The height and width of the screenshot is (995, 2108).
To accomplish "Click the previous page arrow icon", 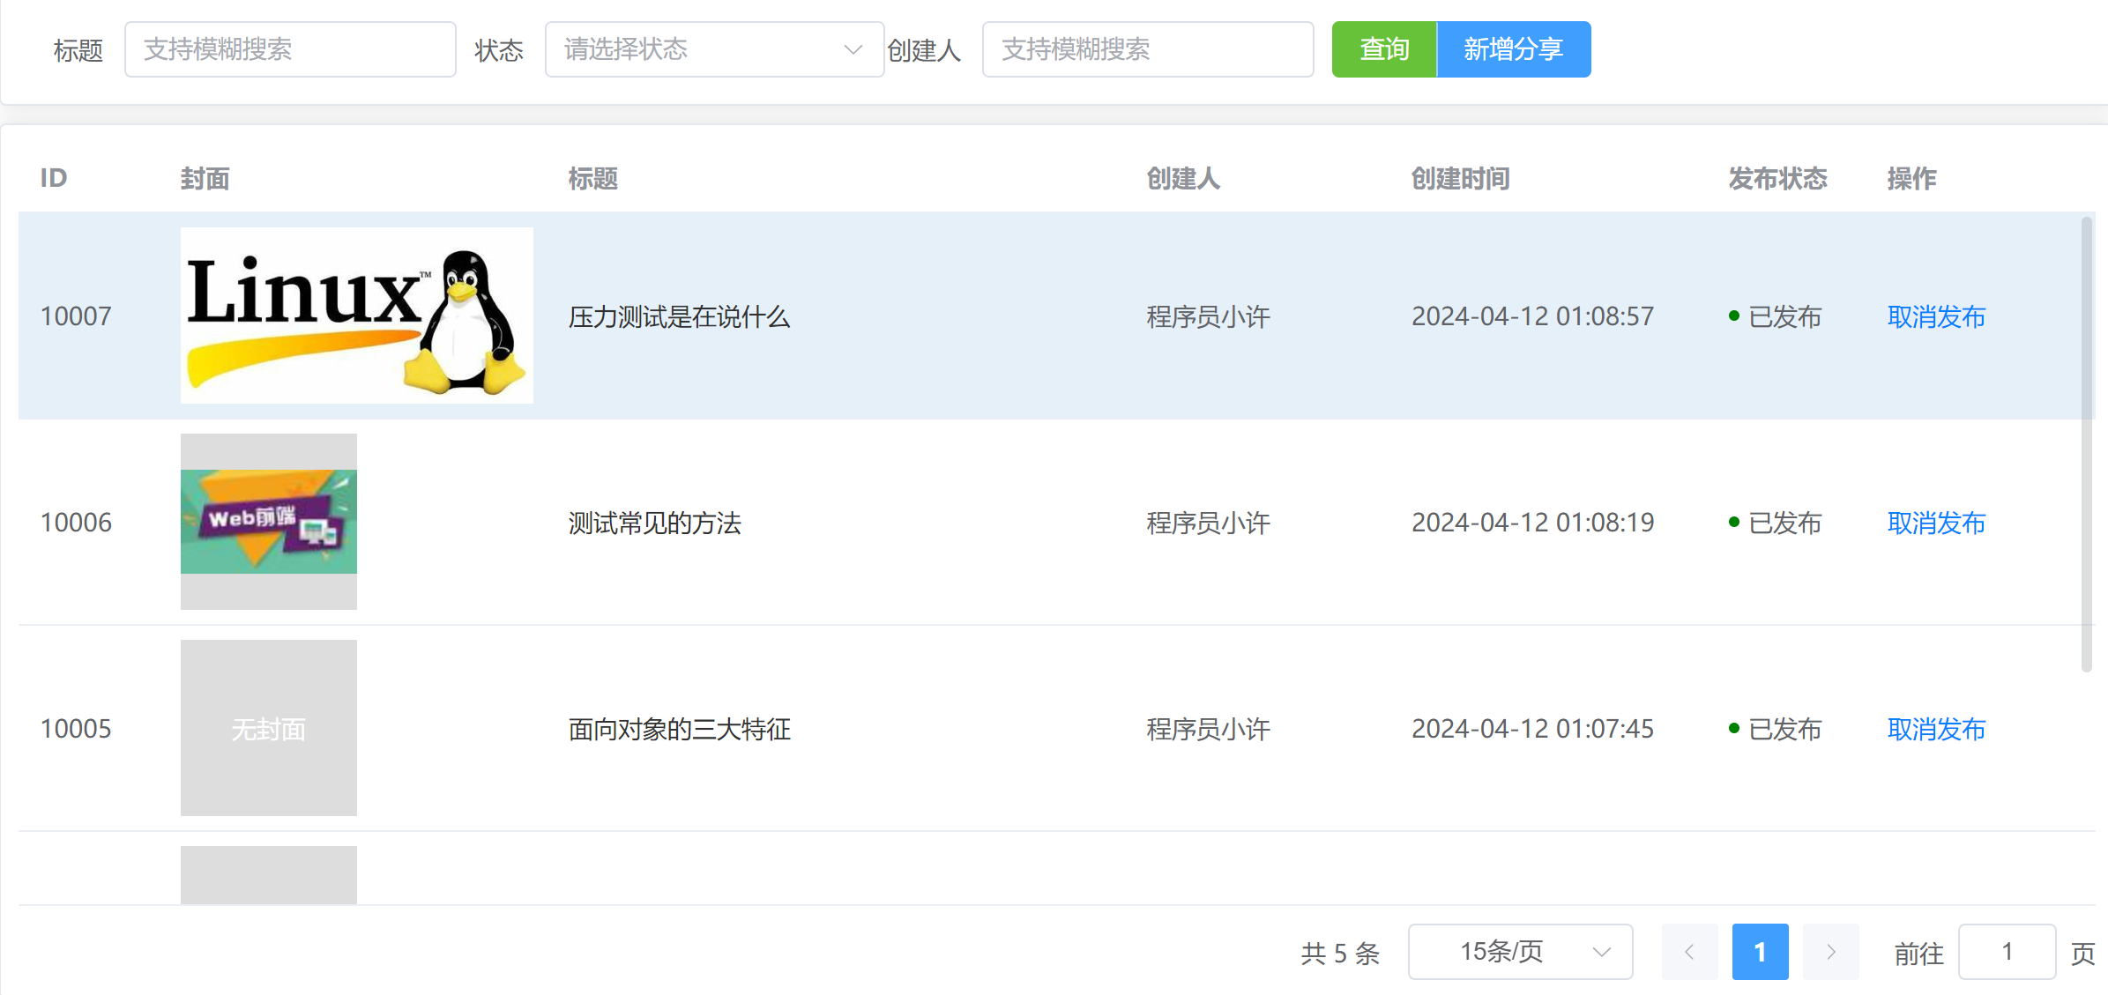I will tap(1689, 952).
